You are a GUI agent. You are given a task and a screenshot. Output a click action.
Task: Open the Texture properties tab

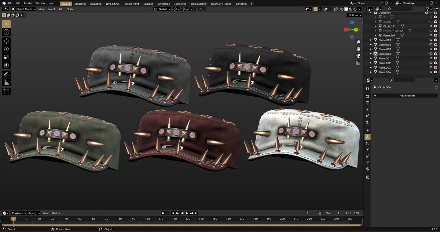click(367, 177)
